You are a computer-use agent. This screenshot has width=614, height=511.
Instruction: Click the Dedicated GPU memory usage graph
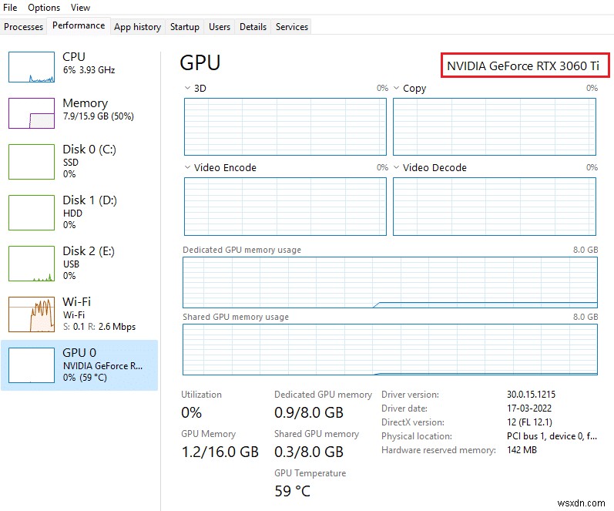coord(390,283)
